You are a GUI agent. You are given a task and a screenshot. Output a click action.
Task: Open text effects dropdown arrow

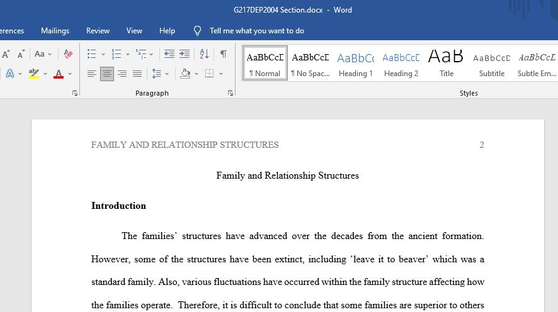(x=20, y=74)
